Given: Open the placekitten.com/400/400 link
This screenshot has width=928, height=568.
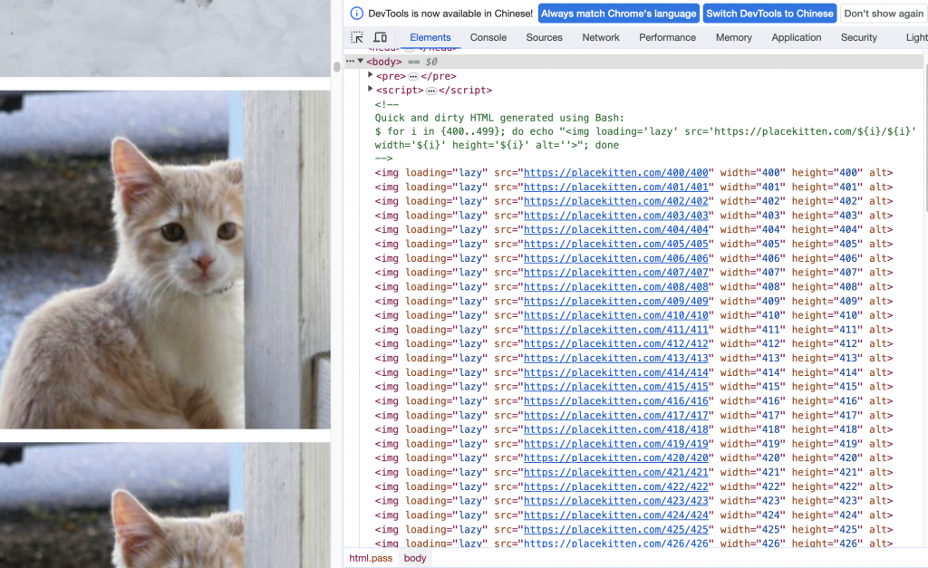Looking at the screenshot, I should coord(615,173).
